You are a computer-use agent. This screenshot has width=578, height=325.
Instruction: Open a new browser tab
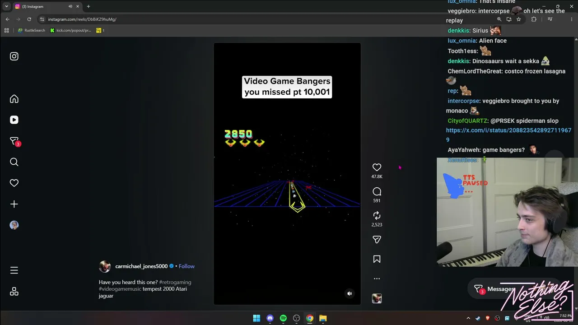point(88,6)
